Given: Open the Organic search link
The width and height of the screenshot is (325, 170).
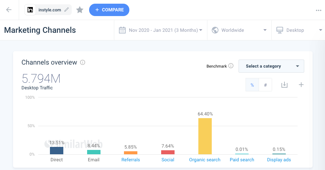Looking at the screenshot, I should pyautogui.click(x=205, y=160).
